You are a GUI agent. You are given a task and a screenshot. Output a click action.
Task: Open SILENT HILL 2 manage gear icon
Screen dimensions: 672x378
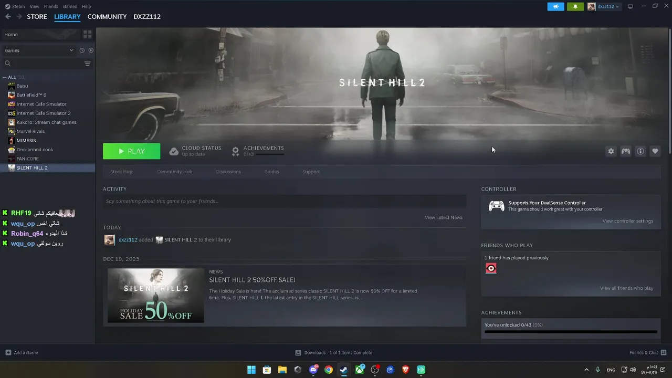tap(611, 151)
